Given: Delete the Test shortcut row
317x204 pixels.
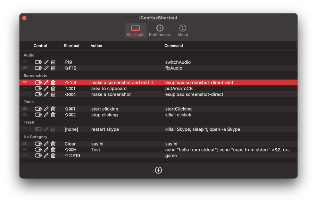Looking at the screenshot, I should tap(53, 150).
